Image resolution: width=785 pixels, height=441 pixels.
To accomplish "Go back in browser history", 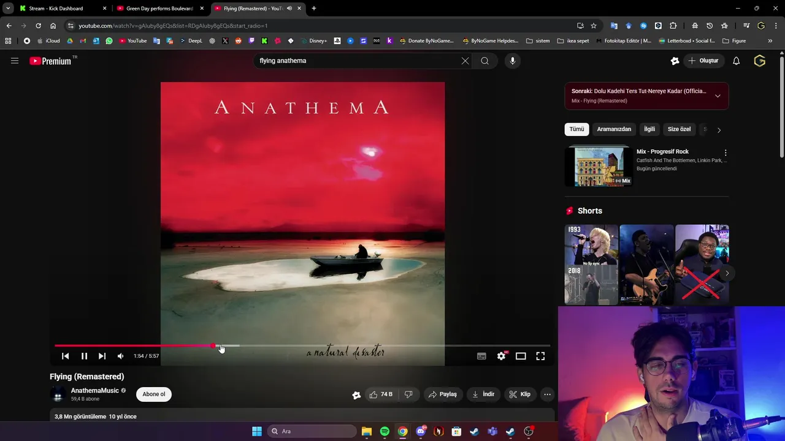I will coord(9,26).
